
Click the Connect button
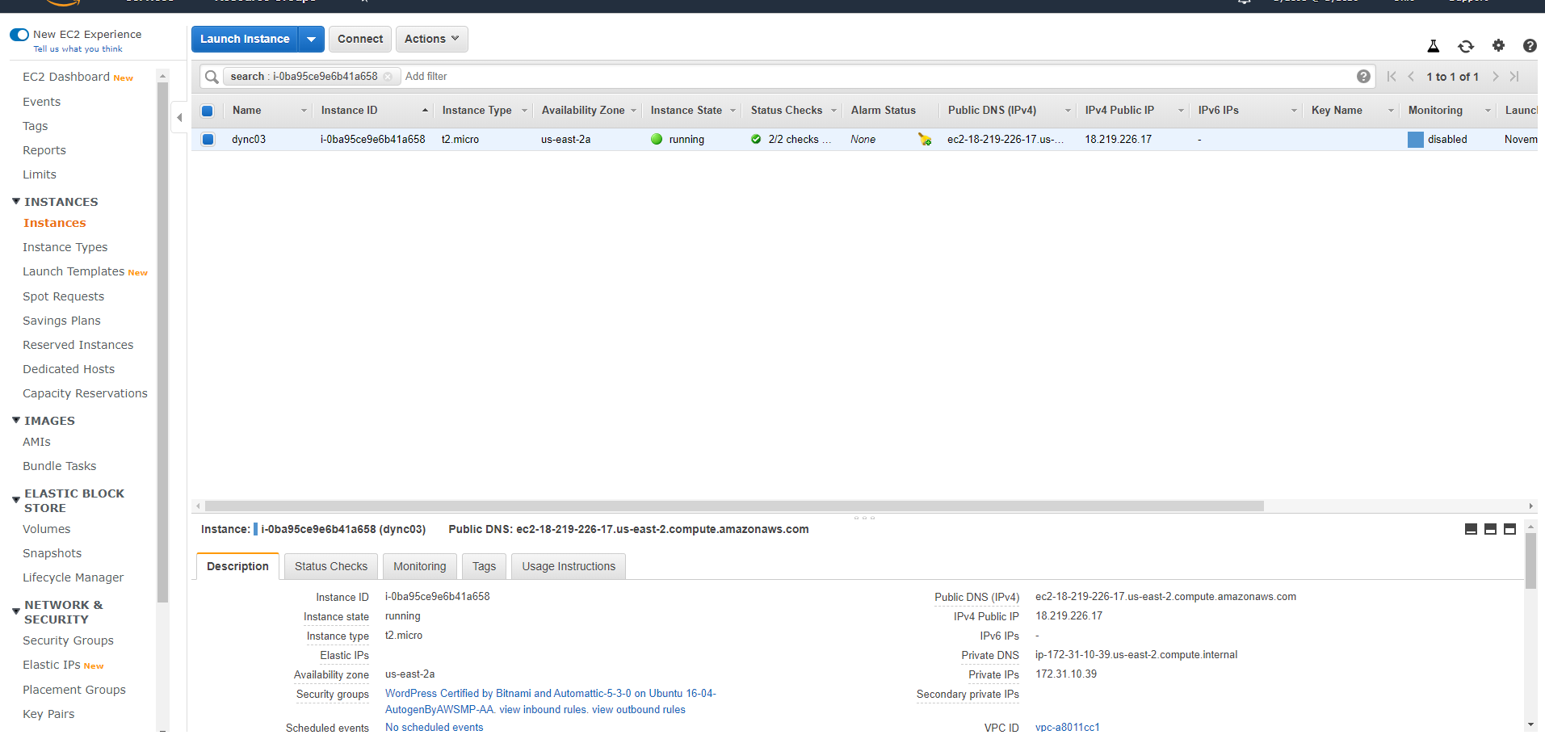(x=360, y=39)
